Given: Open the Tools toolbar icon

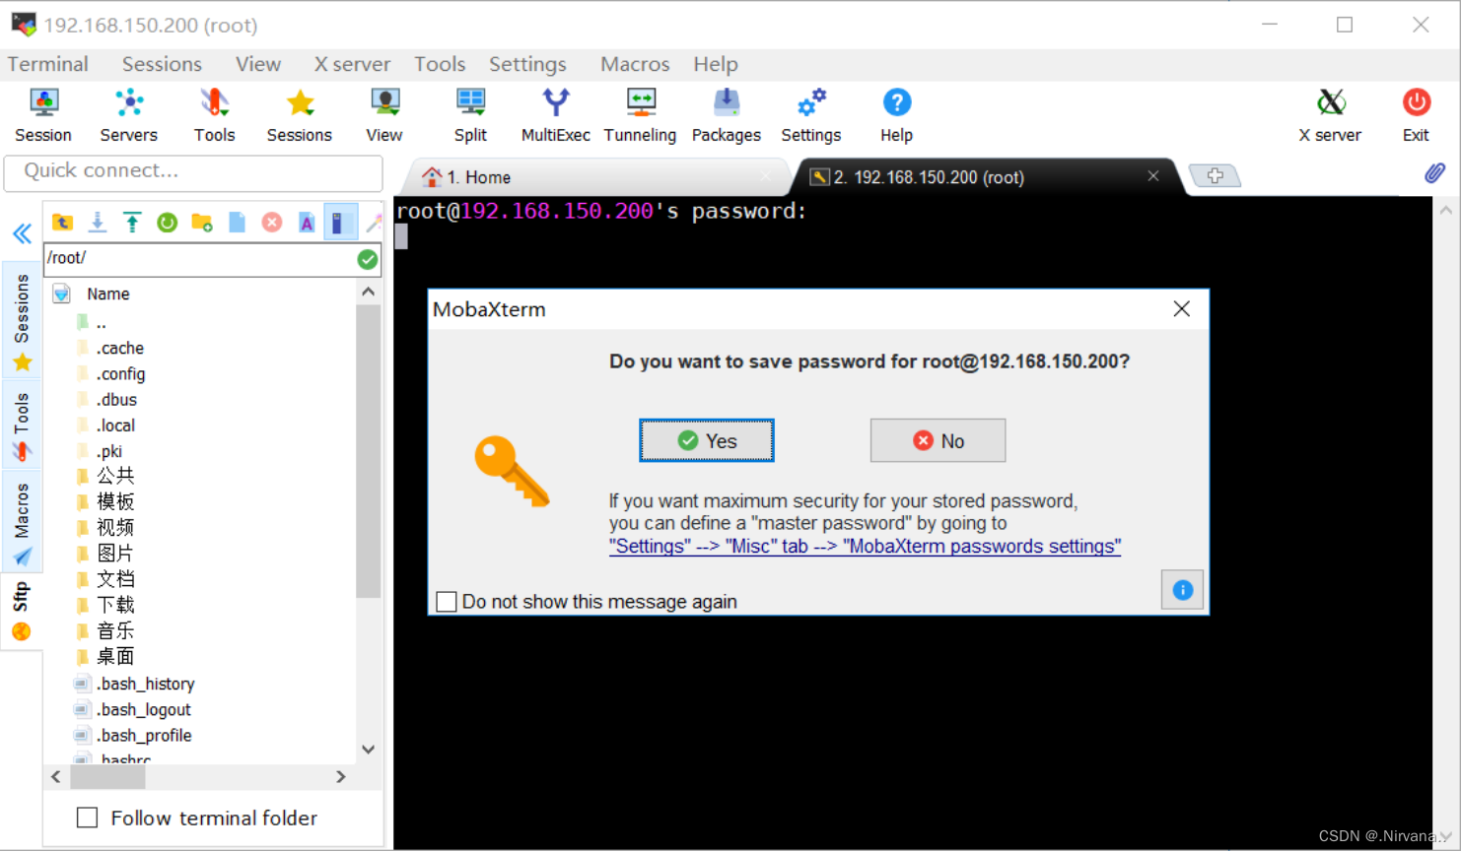Looking at the screenshot, I should [214, 115].
